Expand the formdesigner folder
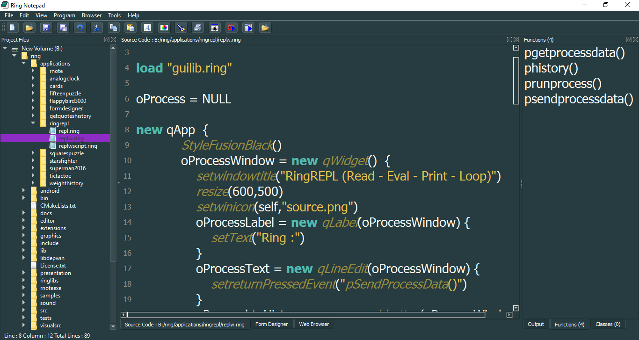The width and height of the screenshot is (639, 340). pyautogui.click(x=33, y=109)
